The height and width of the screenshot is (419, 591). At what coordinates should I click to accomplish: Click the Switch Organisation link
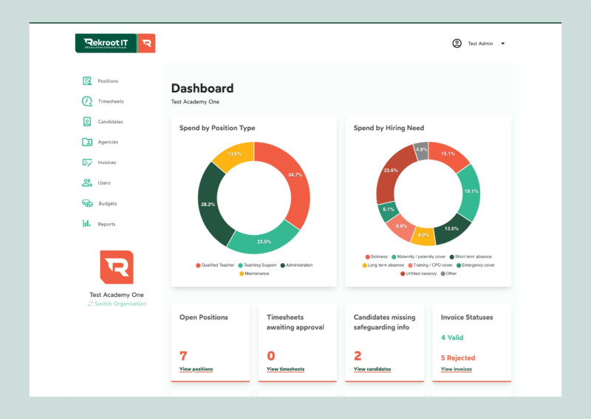120,304
